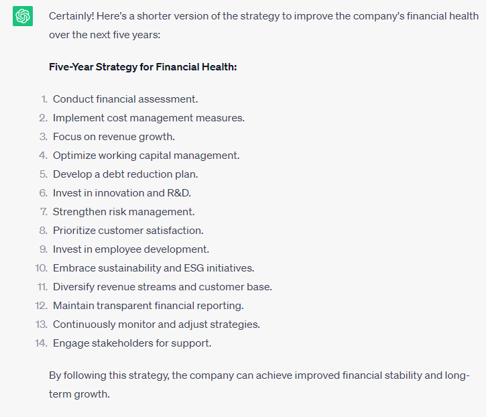
Task: Select 'Engage stakeholders for support' item
Action: pyautogui.click(x=132, y=343)
